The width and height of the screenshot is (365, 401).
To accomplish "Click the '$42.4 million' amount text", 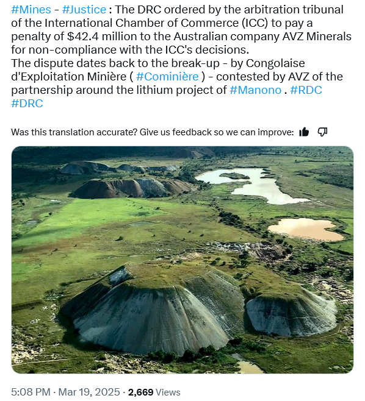I will tap(102, 37).
